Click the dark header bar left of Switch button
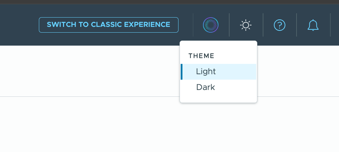Image resolution: width=339 pixels, height=152 pixels. pyautogui.click(x=19, y=25)
